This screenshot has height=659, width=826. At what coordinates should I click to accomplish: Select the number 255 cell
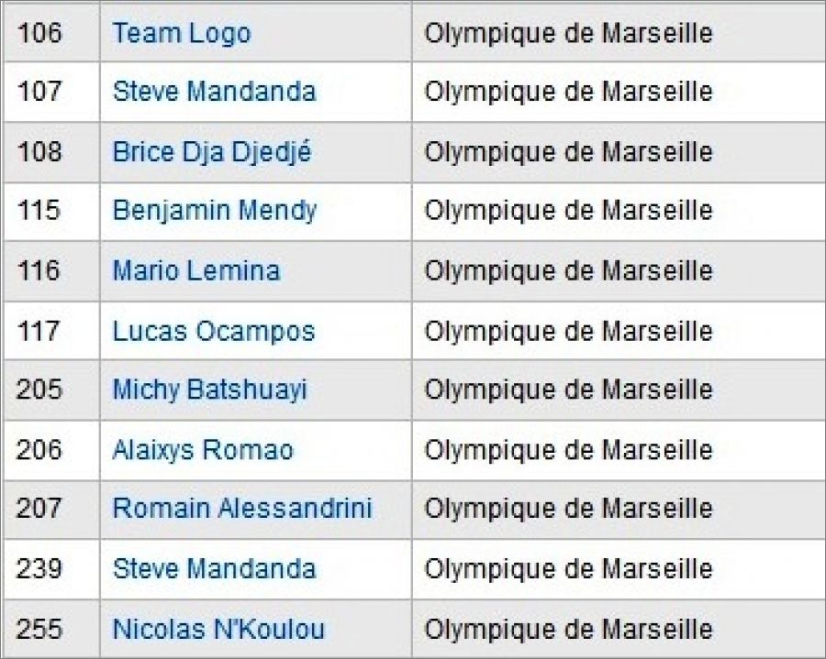pyautogui.click(x=39, y=629)
